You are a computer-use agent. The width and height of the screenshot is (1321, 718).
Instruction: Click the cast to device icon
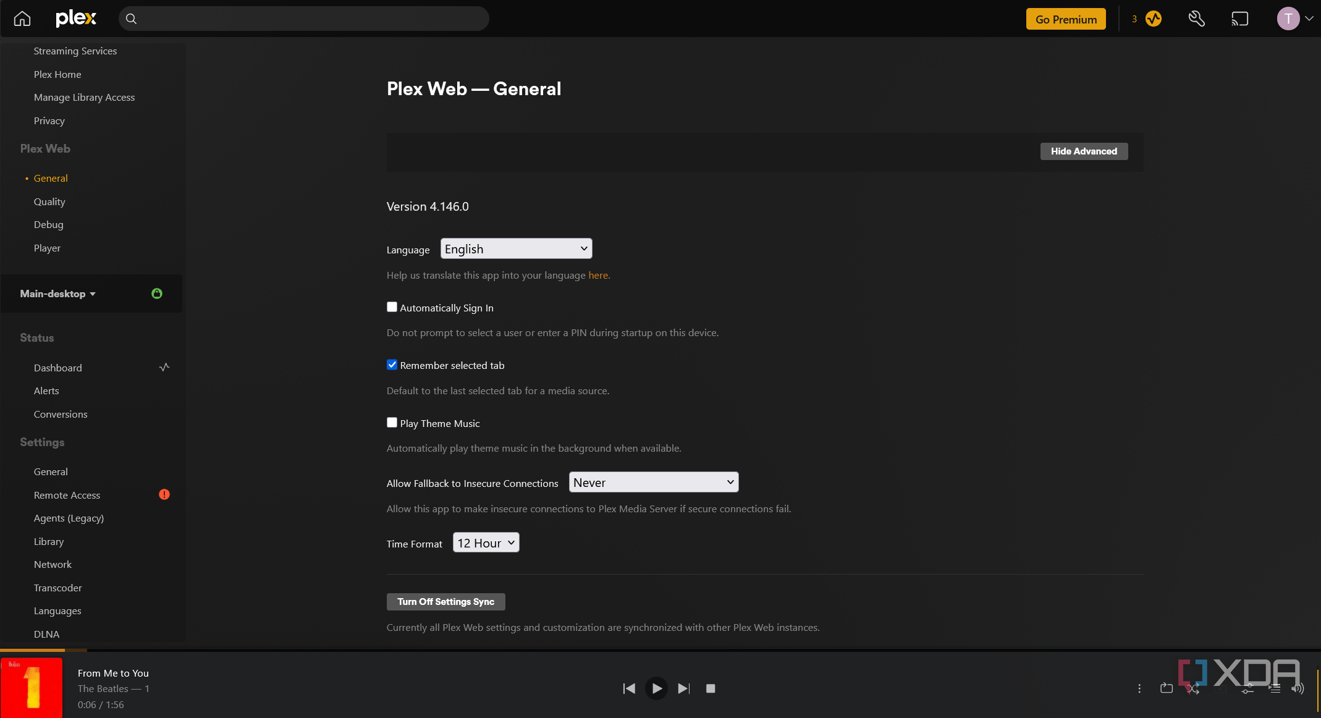(x=1239, y=19)
